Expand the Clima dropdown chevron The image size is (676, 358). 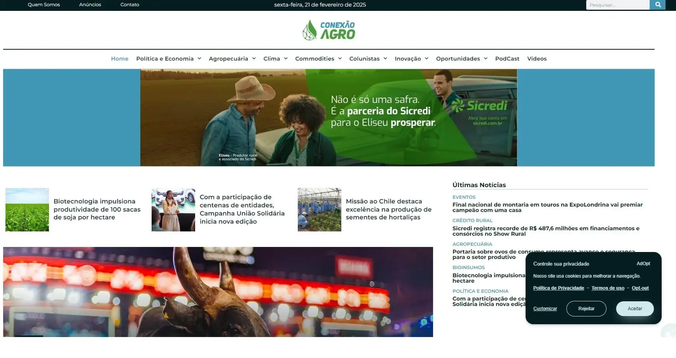[x=286, y=59]
